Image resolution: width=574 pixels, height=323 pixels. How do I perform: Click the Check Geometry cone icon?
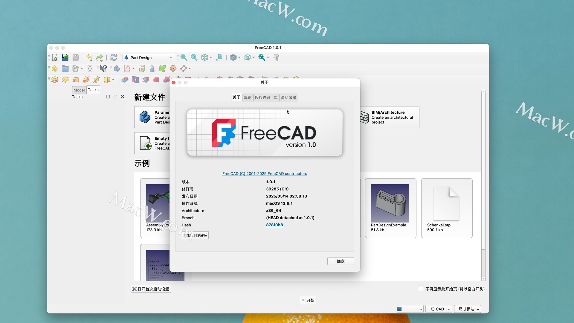(x=152, y=68)
